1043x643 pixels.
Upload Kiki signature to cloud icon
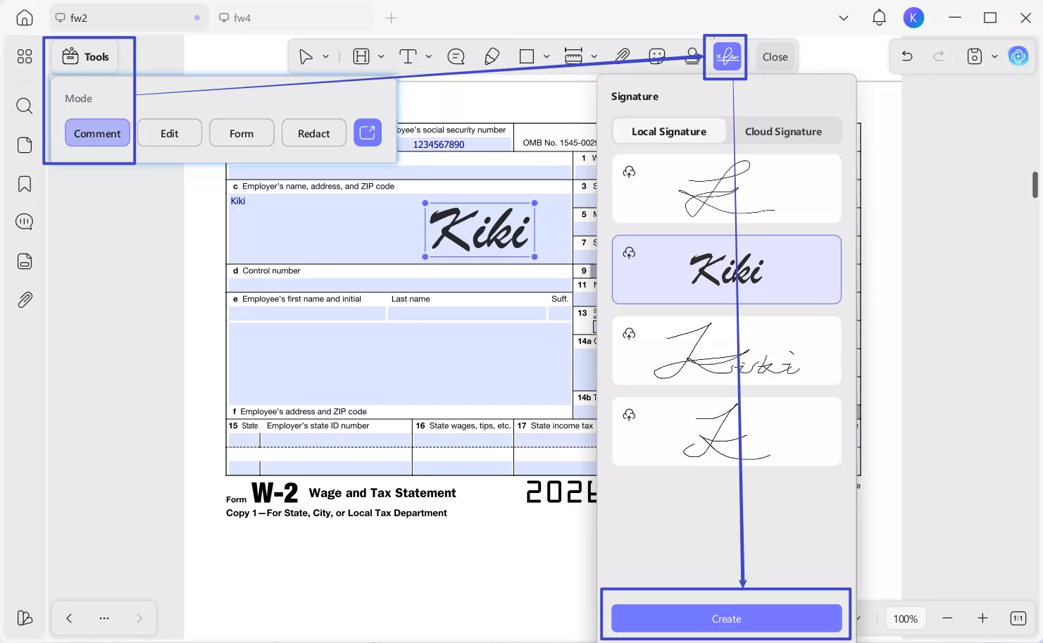tap(630, 253)
